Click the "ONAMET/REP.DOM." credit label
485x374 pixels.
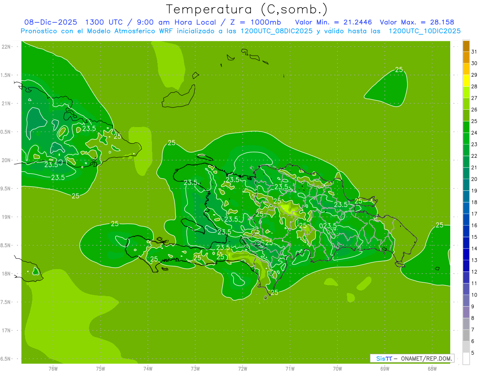pyautogui.click(x=426, y=358)
